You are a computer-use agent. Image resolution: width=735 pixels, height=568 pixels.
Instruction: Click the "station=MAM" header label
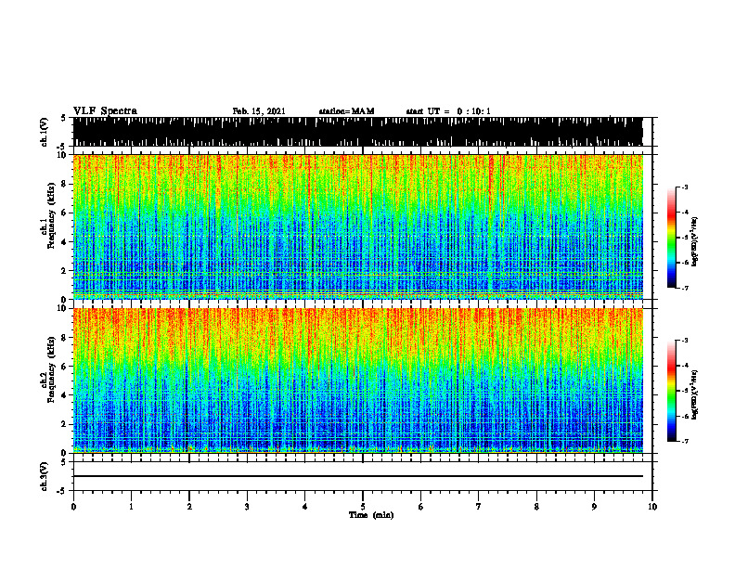(346, 111)
